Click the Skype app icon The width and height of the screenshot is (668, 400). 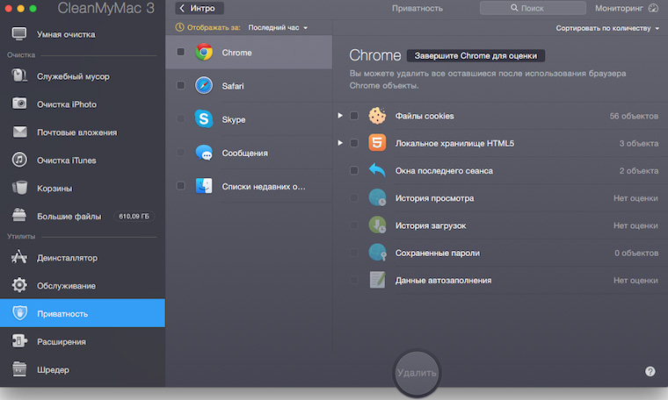pos(204,119)
